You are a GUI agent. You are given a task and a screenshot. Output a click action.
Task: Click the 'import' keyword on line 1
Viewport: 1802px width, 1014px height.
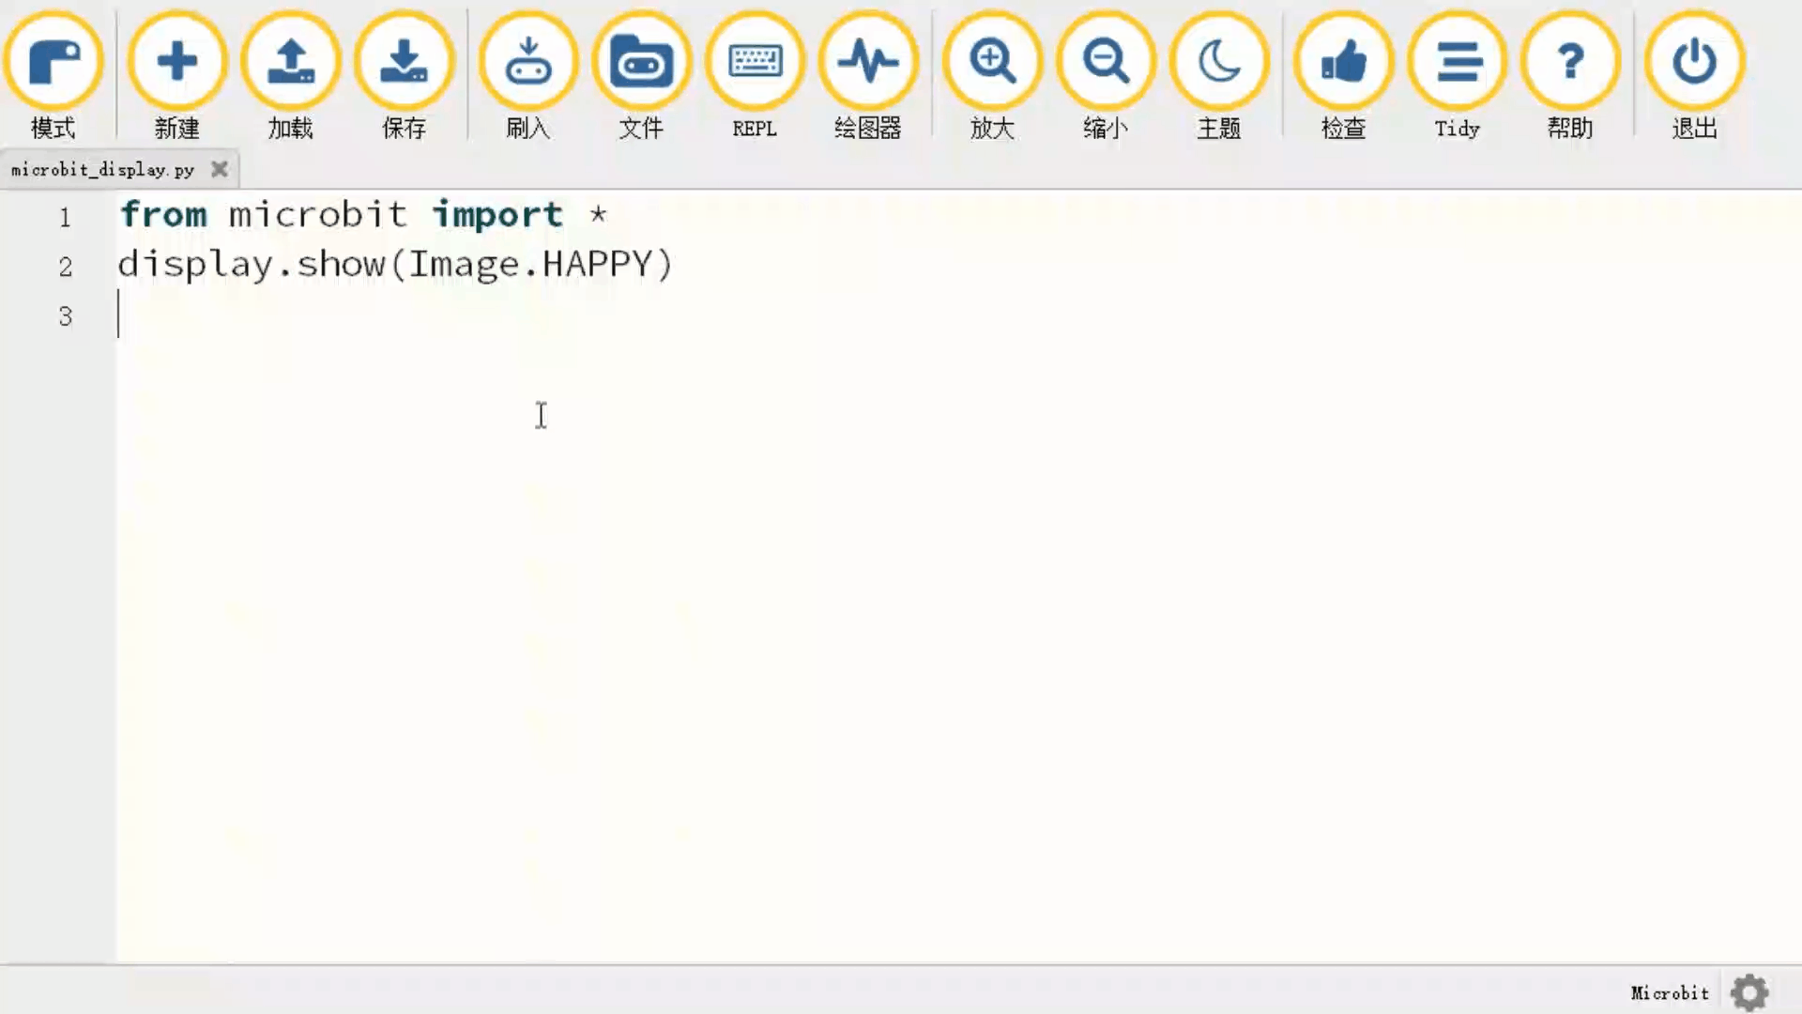point(497,216)
